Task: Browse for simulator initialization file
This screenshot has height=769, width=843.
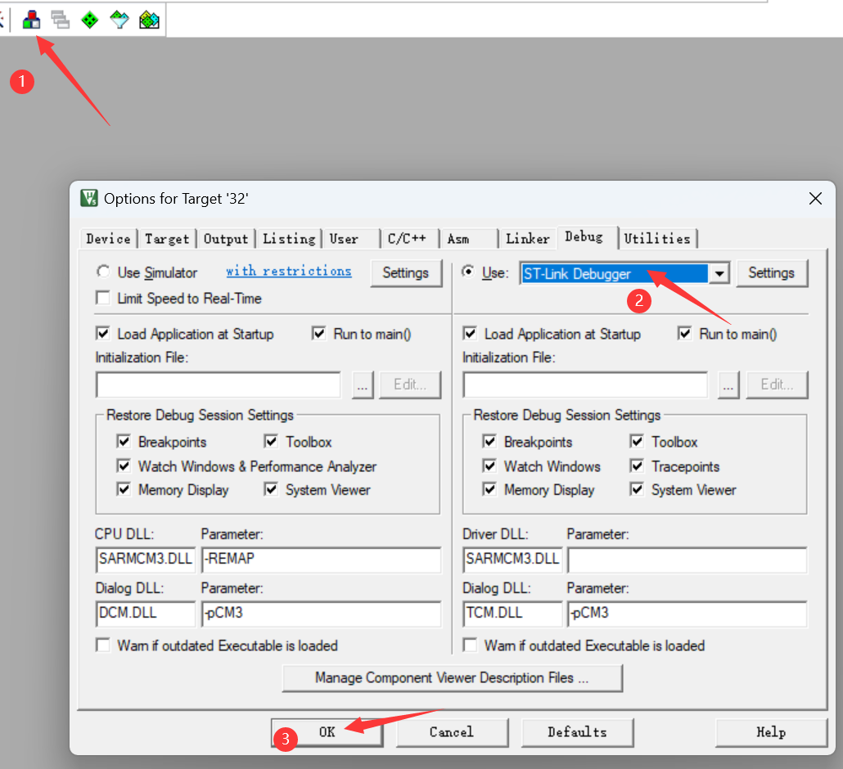Action: coord(363,384)
